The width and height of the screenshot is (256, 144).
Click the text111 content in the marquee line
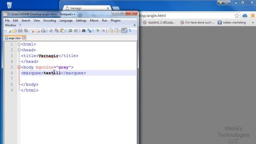(x=52, y=73)
